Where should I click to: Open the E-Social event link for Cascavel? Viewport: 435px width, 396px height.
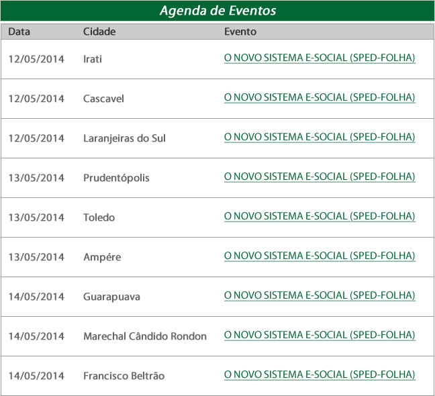coord(320,98)
